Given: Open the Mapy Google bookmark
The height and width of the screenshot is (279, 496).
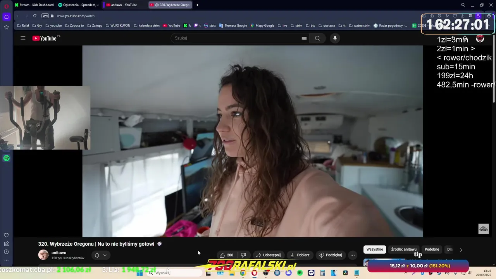Looking at the screenshot, I should pyautogui.click(x=262, y=26).
